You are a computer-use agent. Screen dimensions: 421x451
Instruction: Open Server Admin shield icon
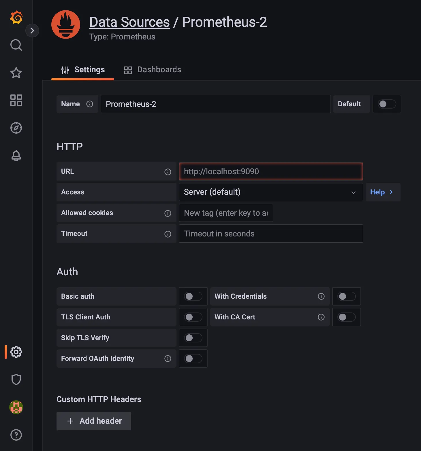pos(16,380)
